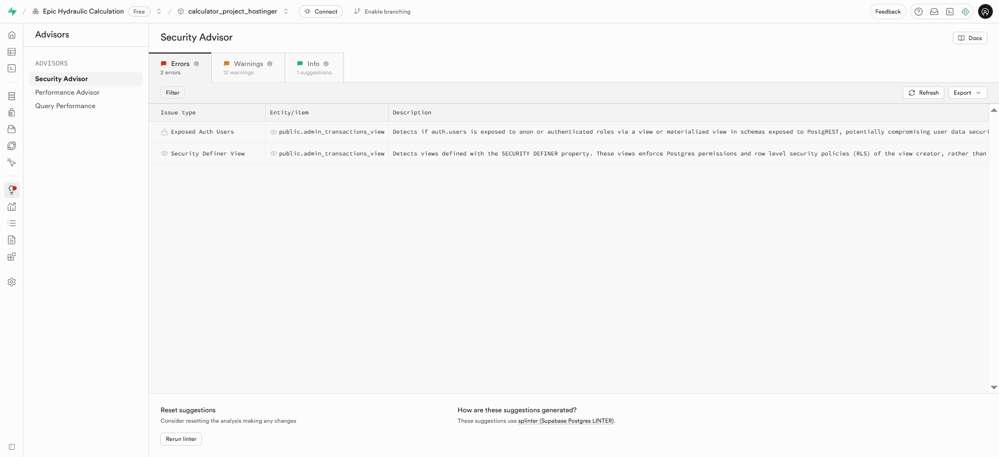Viewport: 999px width, 457px height.
Task: Switch to the Errors tab
Action: pos(180,68)
